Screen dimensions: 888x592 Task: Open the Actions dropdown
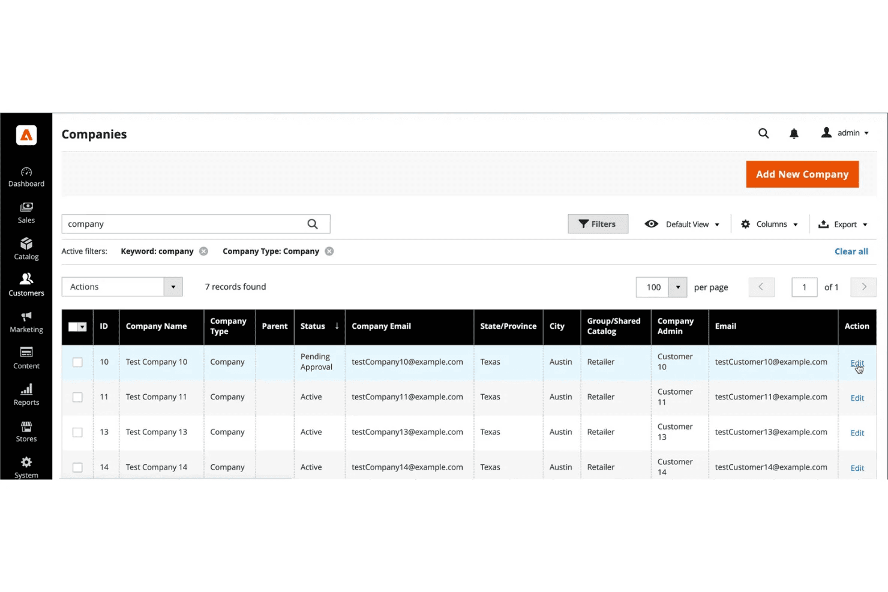pos(122,287)
